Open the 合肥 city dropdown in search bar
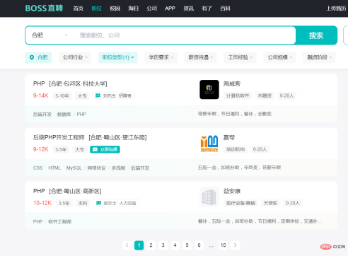 click(x=50, y=35)
